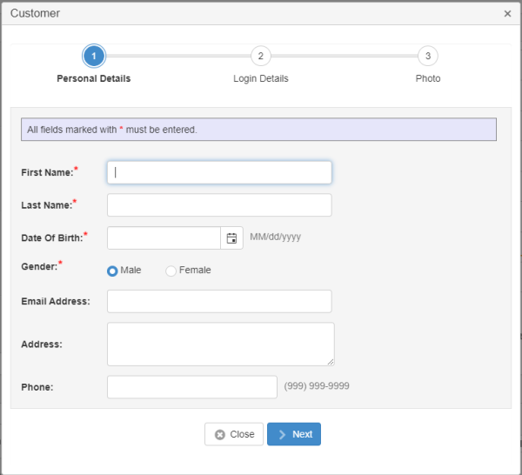Focus the Email Address field

[219, 301]
